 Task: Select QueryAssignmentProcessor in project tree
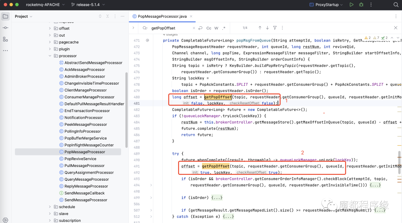(89, 173)
